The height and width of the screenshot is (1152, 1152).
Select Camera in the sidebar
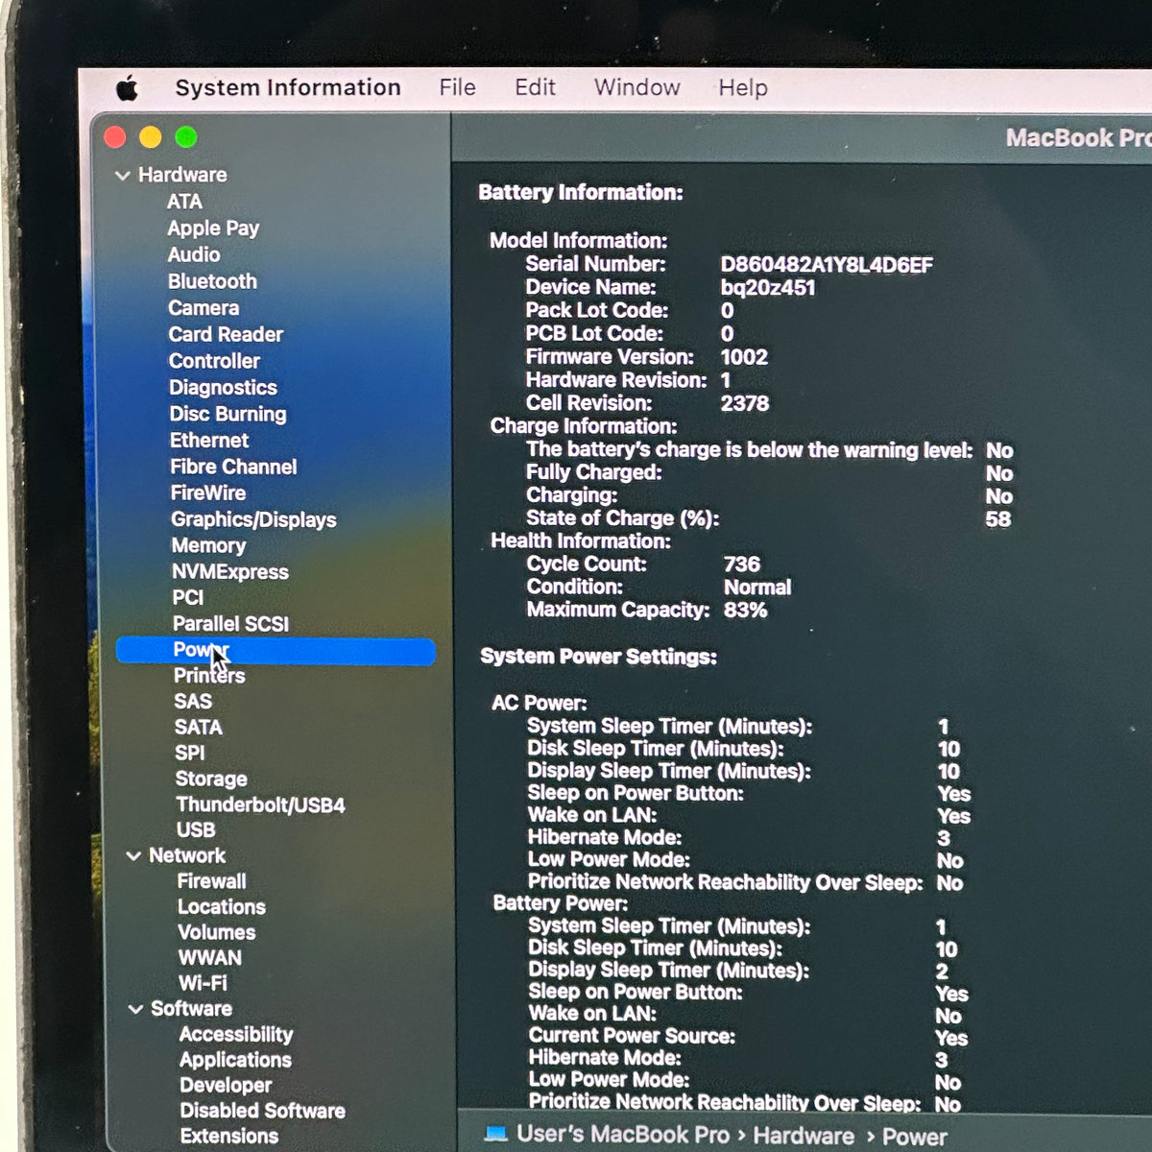[204, 308]
